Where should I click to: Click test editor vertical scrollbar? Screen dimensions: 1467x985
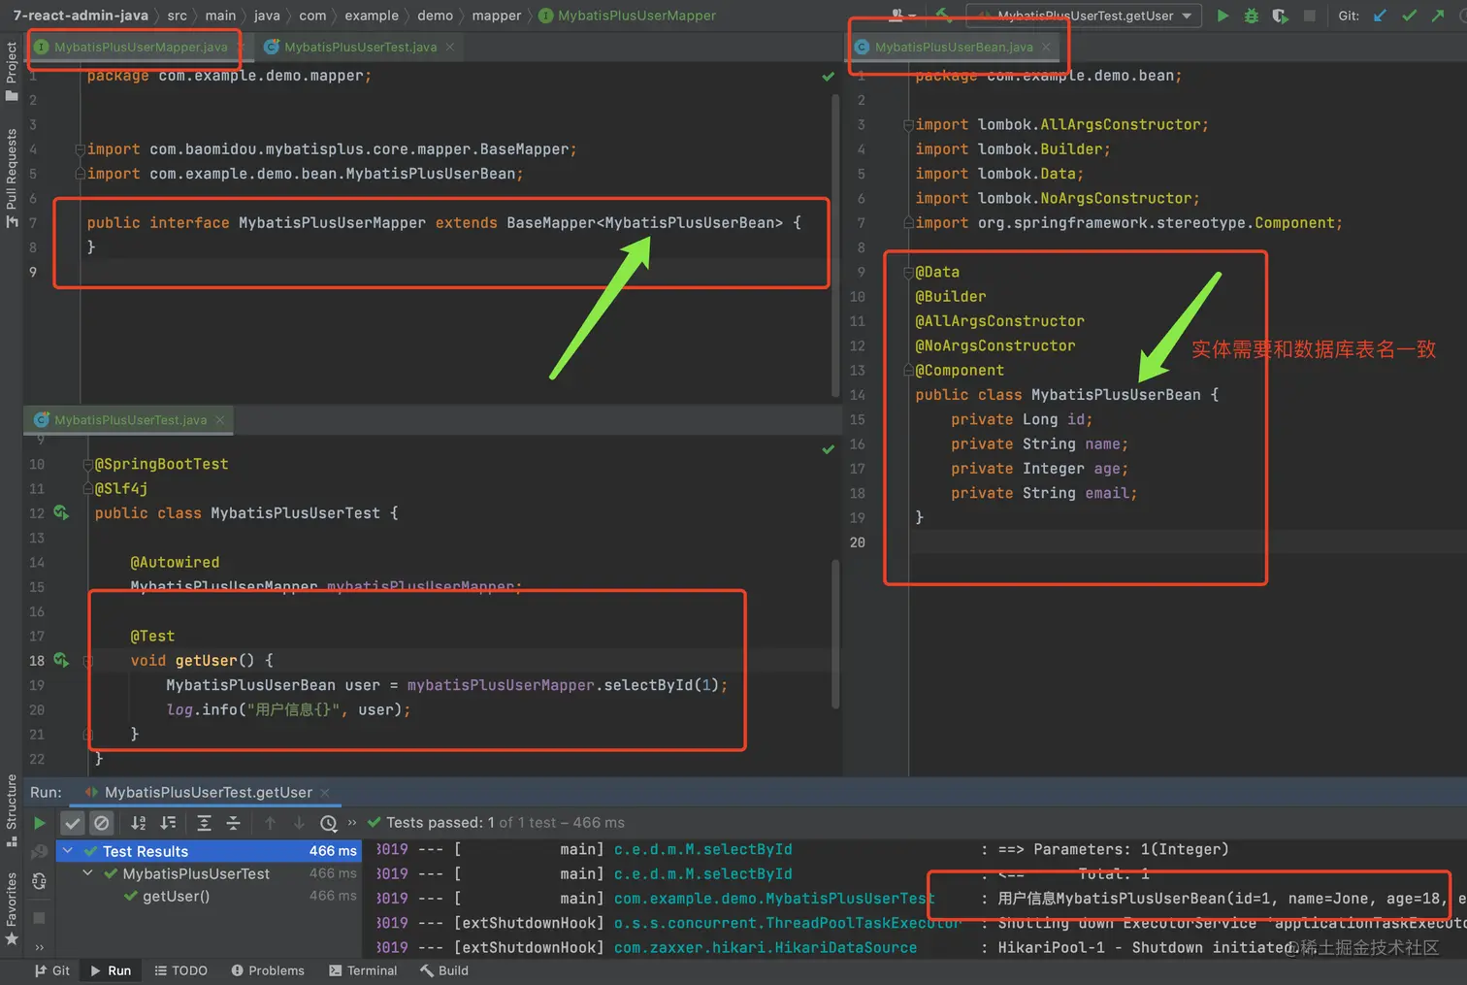tap(834, 636)
